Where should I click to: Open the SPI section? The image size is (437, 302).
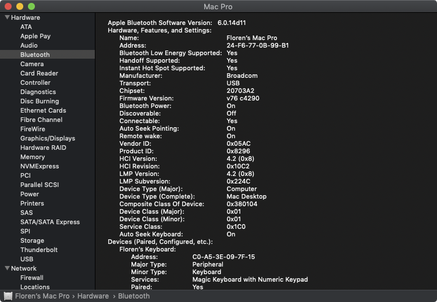tap(25, 231)
